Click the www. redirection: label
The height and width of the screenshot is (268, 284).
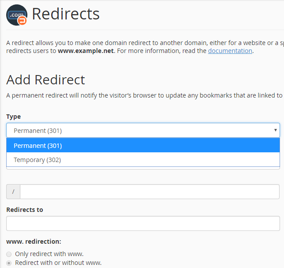34,242
